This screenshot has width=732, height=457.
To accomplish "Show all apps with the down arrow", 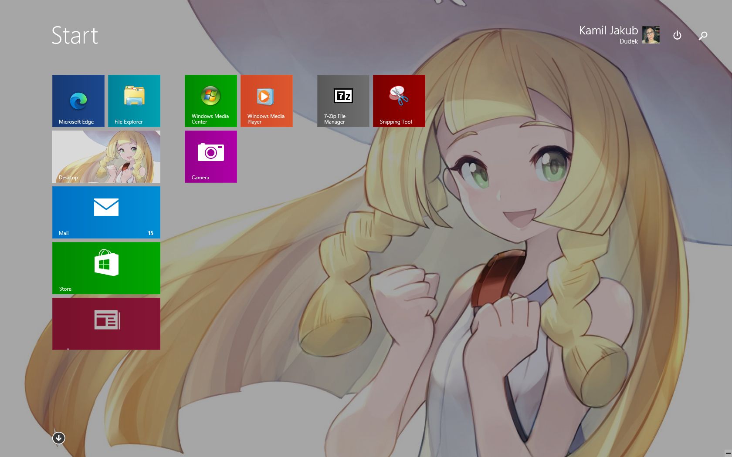I will 59,438.
